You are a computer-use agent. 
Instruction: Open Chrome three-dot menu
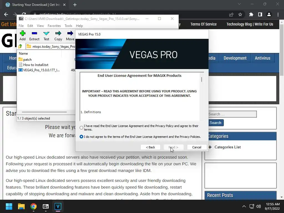point(278,14)
